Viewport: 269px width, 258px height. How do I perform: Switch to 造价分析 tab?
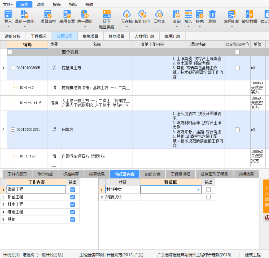[x=12, y=36]
